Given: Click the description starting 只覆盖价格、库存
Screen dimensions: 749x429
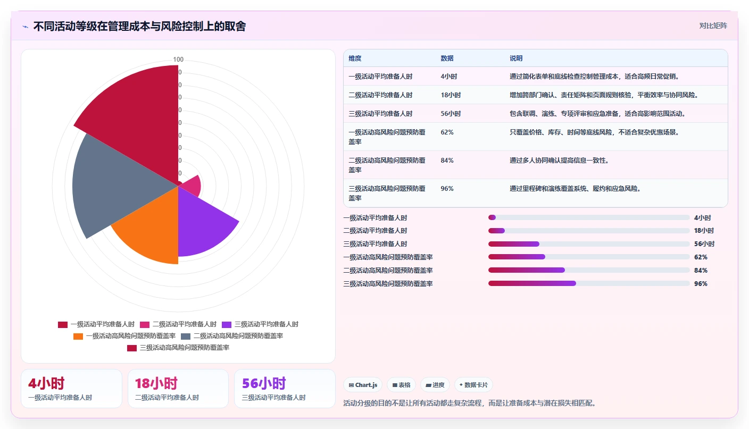Looking at the screenshot, I should 594,132.
